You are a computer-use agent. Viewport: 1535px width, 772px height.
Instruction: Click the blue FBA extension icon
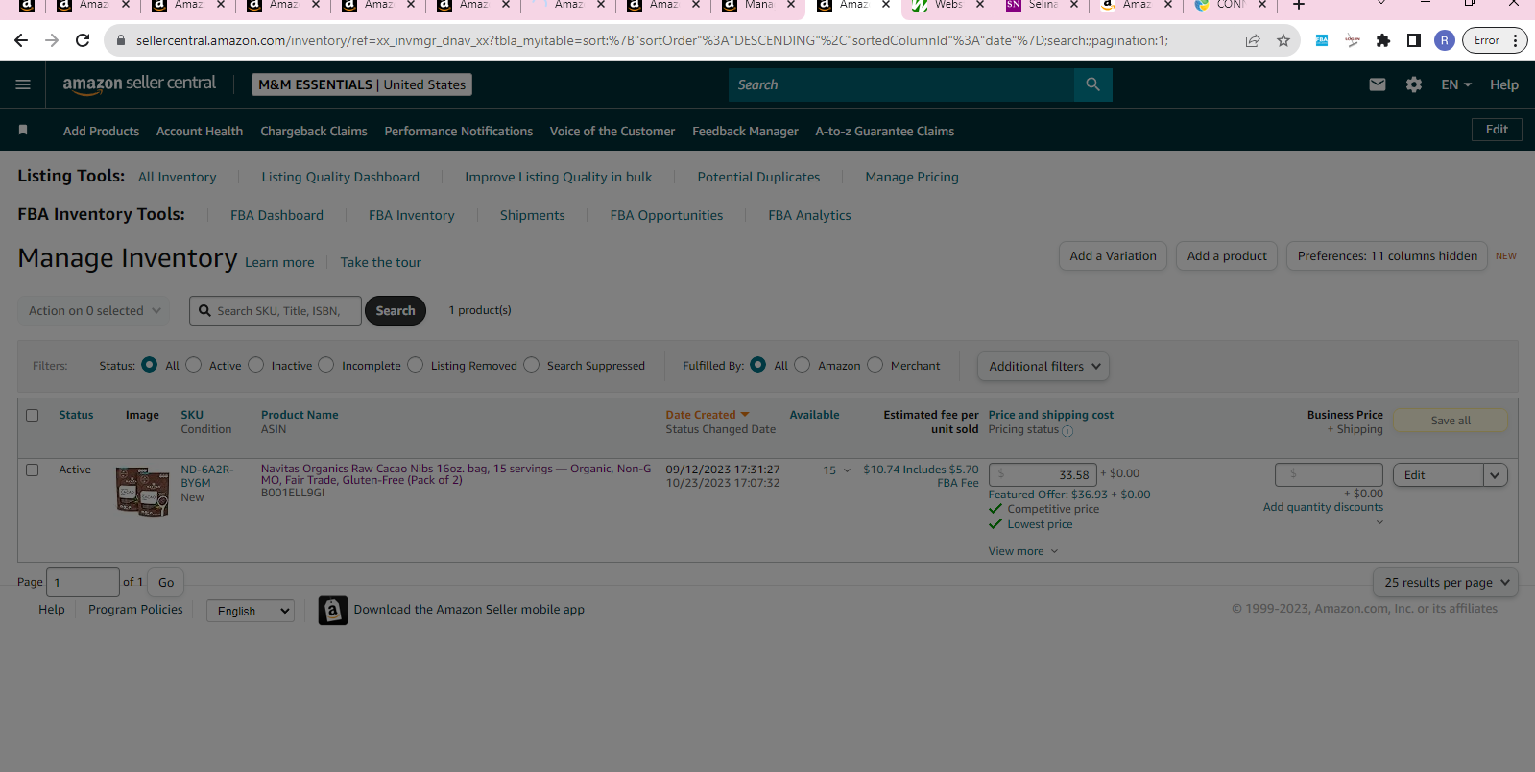tap(1322, 40)
